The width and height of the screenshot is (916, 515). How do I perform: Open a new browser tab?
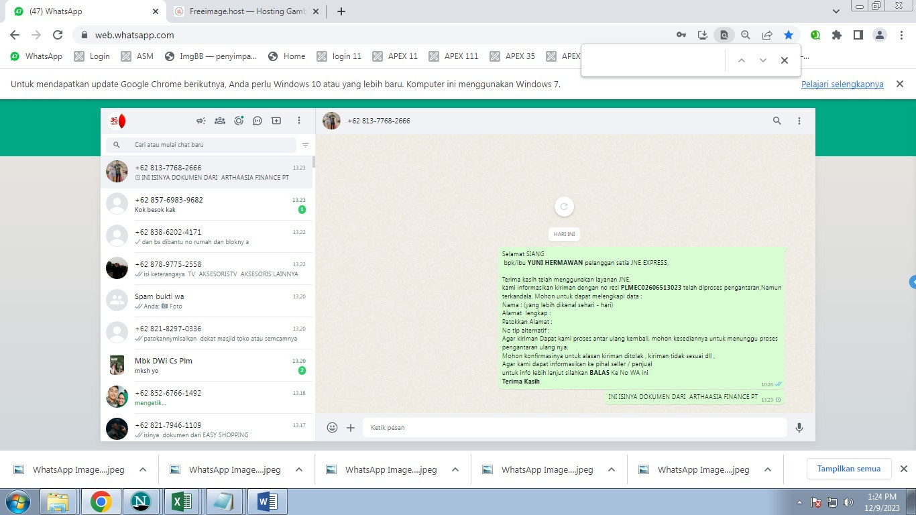pyautogui.click(x=341, y=11)
